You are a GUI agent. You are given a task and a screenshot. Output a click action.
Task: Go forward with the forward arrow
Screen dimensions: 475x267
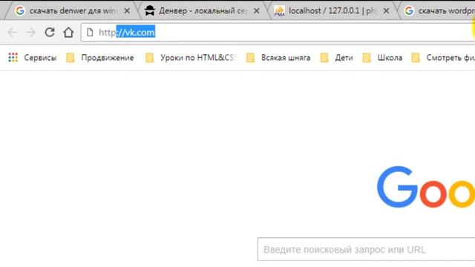(x=30, y=32)
